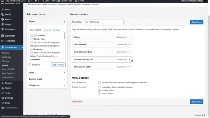
Task: Collapse the Pages panel arrow
Action: (x=65, y=21)
